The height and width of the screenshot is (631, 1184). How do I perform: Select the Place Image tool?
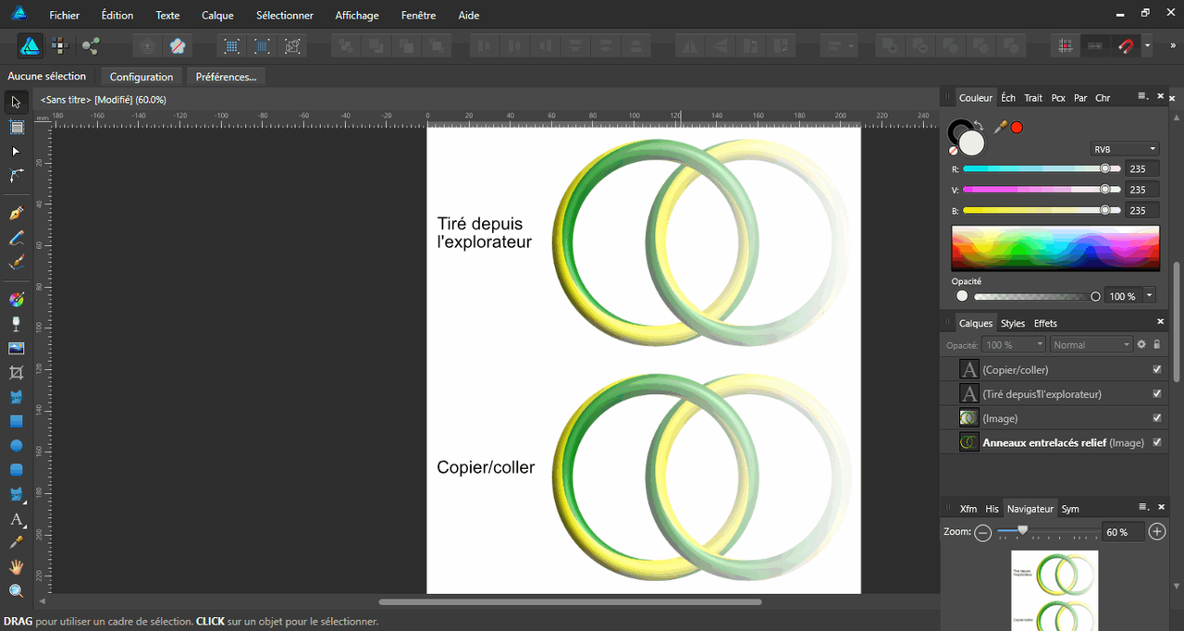[x=16, y=348]
